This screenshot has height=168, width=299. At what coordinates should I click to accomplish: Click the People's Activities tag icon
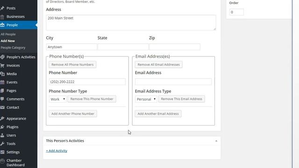pyautogui.click(x=2, y=57)
